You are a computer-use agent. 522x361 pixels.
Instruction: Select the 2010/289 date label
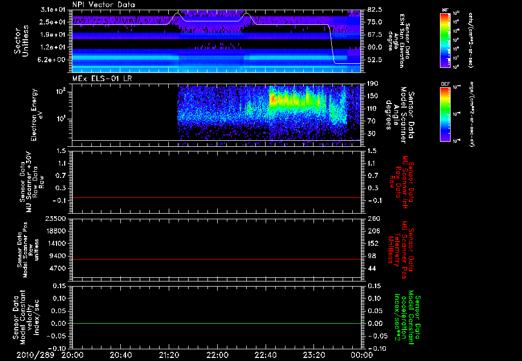pyautogui.click(x=34, y=354)
